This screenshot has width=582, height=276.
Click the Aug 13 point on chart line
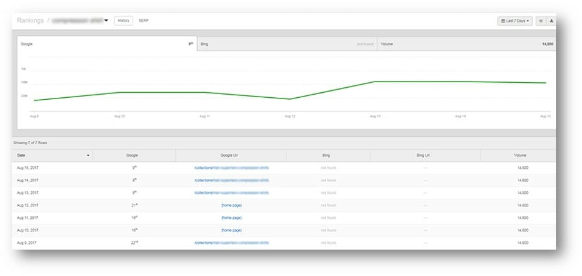tap(375, 82)
